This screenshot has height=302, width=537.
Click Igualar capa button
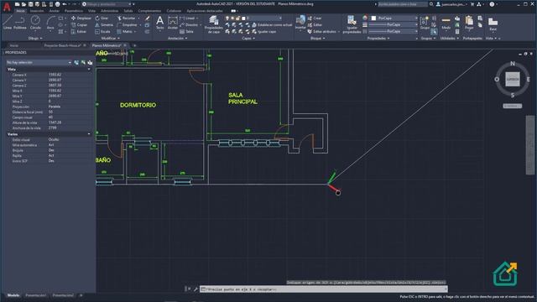point(264,32)
